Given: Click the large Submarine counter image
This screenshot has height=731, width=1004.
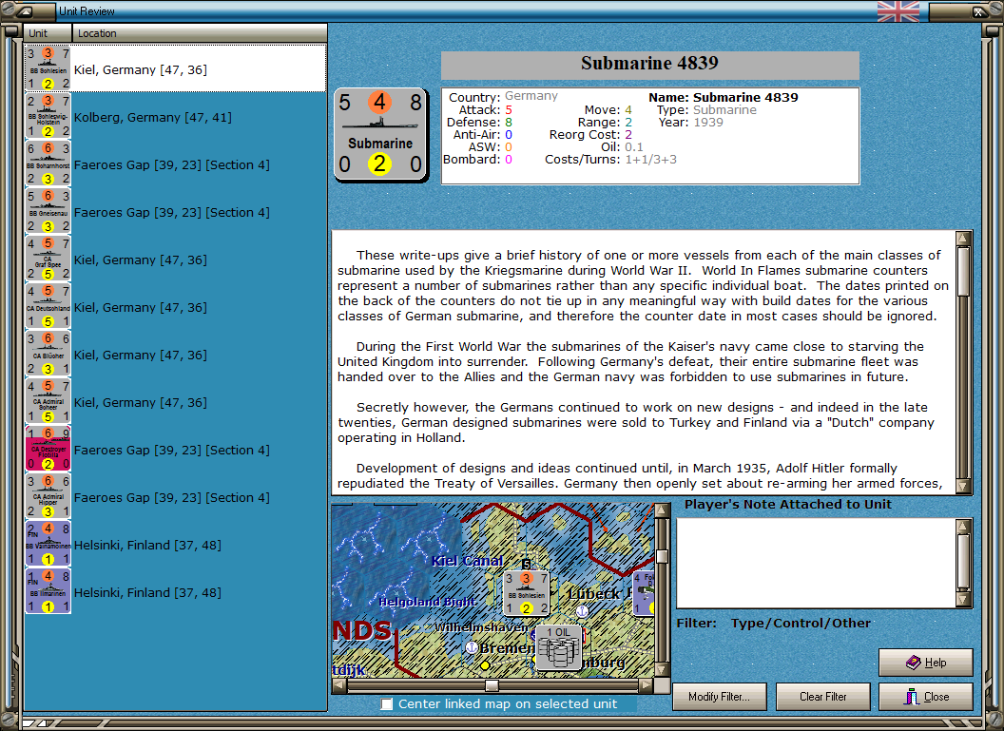Looking at the screenshot, I should [381, 135].
